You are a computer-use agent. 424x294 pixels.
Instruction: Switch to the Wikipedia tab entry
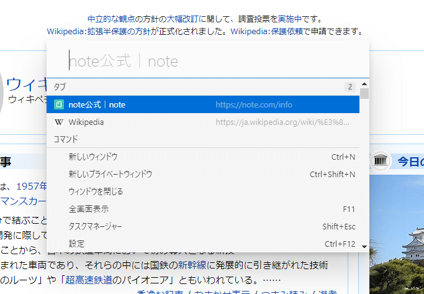[203, 122]
